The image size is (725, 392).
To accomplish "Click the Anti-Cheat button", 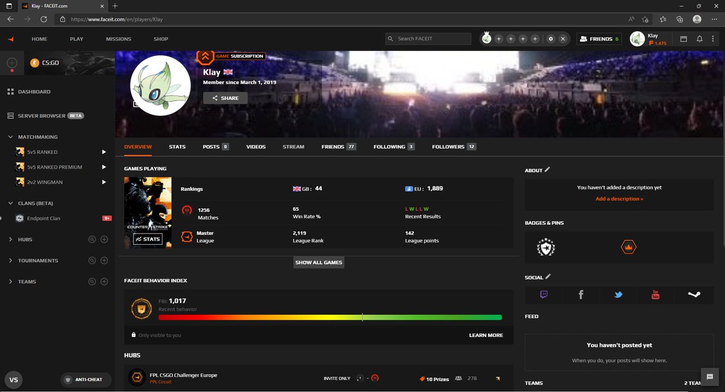I will pyautogui.click(x=85, y=379).
